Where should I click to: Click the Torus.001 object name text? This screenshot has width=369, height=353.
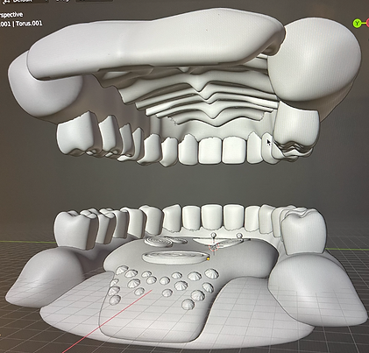[x=29, y=24]
